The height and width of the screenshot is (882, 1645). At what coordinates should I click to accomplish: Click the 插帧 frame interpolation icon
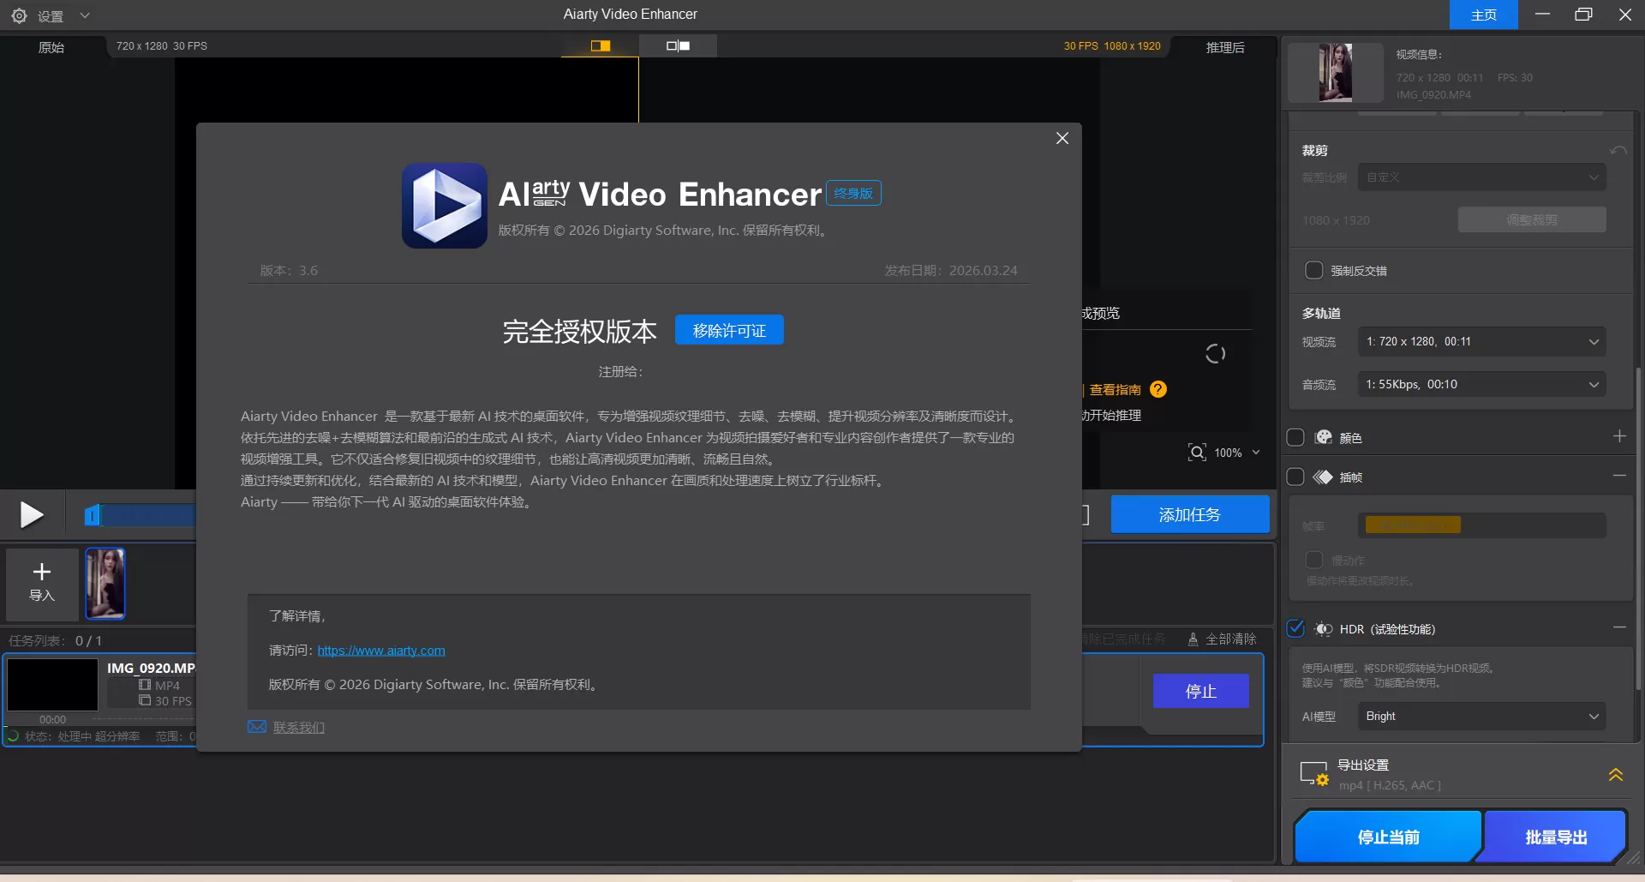[x=1321, y=477]
